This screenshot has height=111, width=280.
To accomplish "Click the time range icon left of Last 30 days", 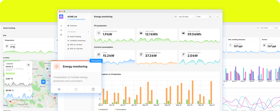I will tap(176, 17).
